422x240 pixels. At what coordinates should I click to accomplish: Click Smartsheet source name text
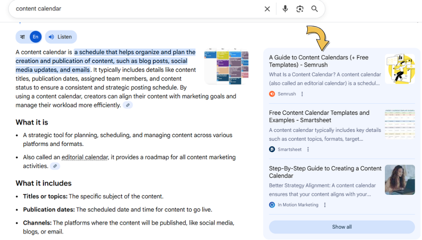pyautogui.click(x=289, y=149)
